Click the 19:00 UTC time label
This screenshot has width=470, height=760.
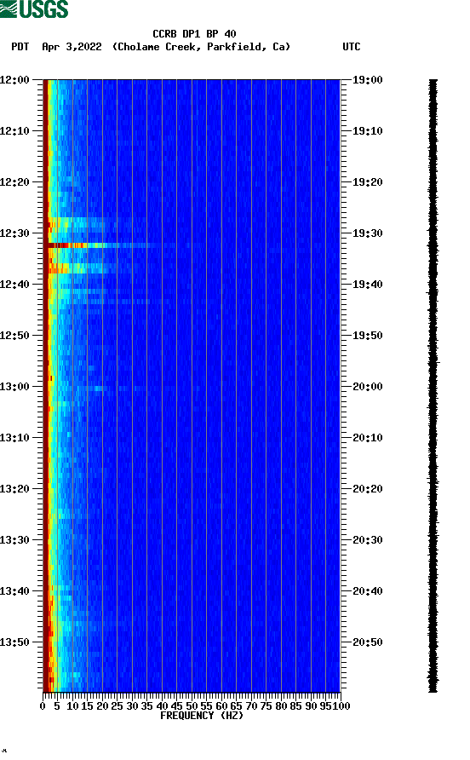coord(368,80)
